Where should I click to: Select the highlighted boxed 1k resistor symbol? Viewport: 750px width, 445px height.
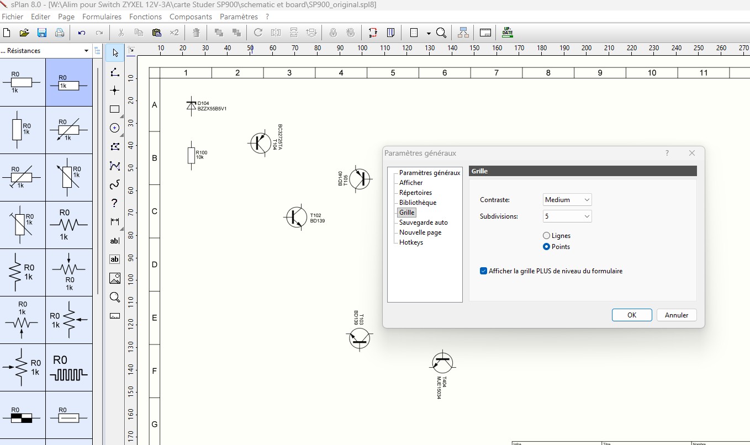[x=68, y=82]
